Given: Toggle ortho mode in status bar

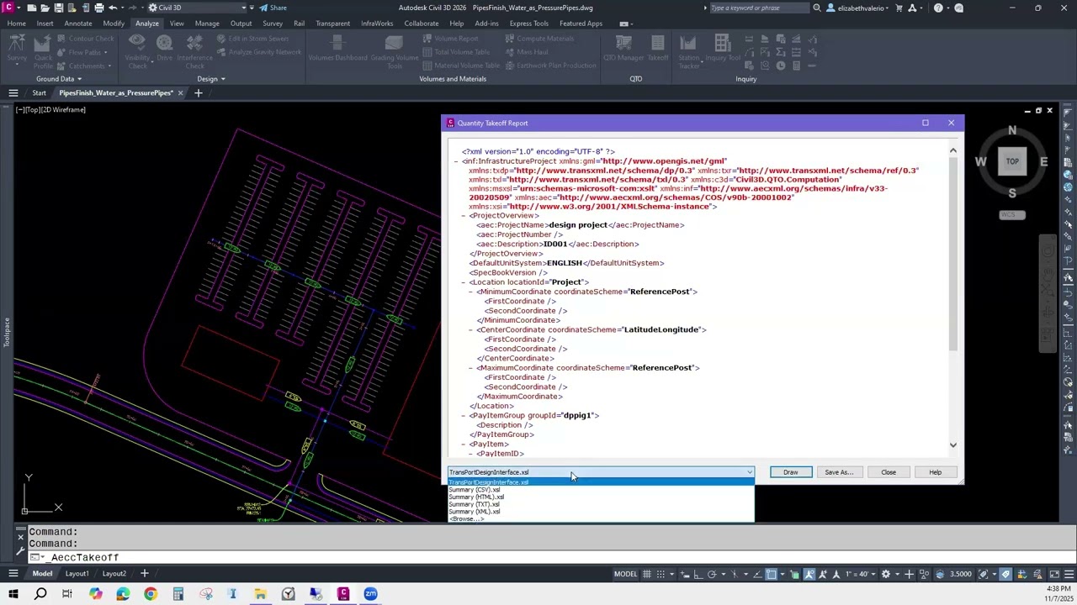Looking at the screenshot, I should 698,574.
